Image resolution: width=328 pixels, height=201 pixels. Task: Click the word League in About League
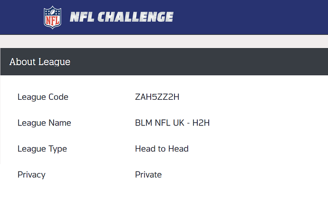click(54, 62)
